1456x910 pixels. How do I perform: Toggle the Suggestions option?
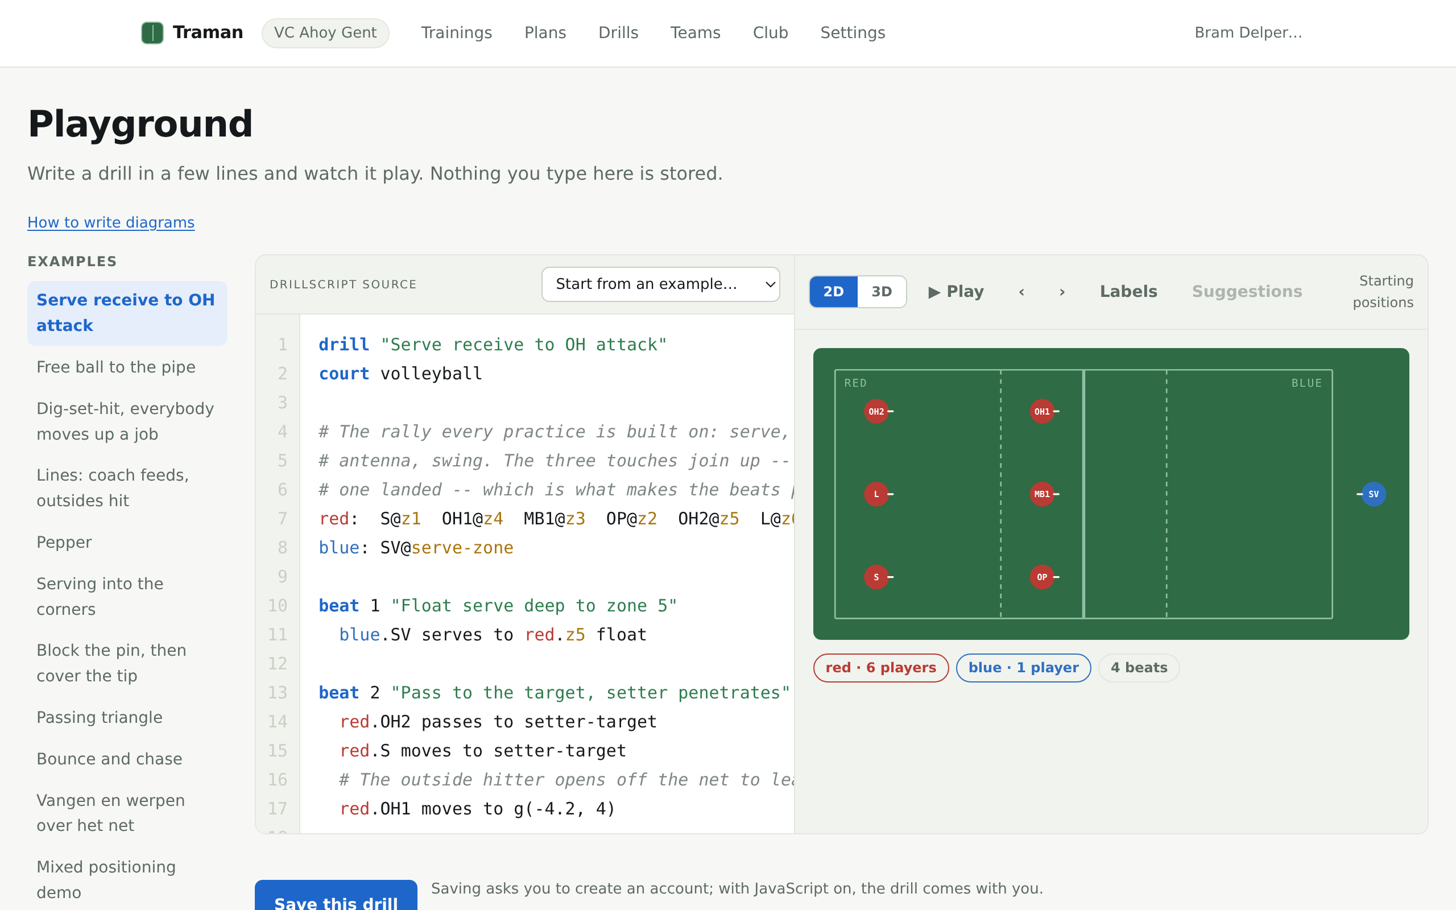[x=1247, y=292]
